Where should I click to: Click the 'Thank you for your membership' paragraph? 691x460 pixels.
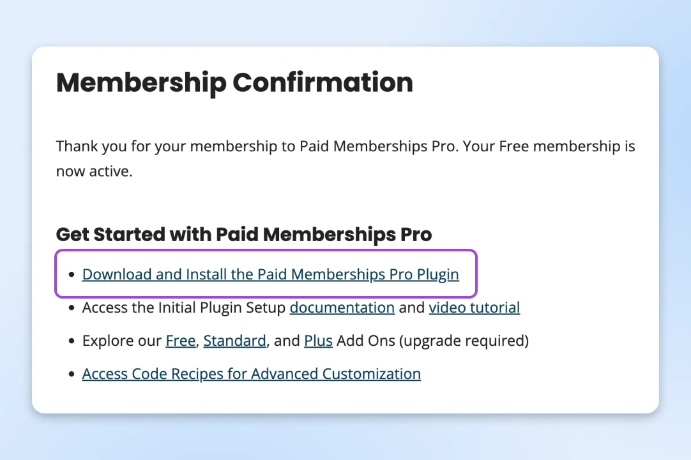point(345,147)
